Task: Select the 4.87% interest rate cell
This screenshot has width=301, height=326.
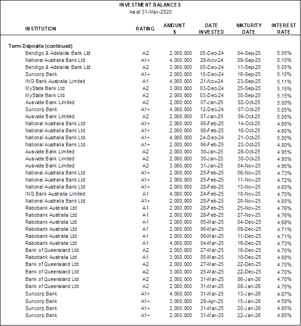Action: tap(284, 294)
